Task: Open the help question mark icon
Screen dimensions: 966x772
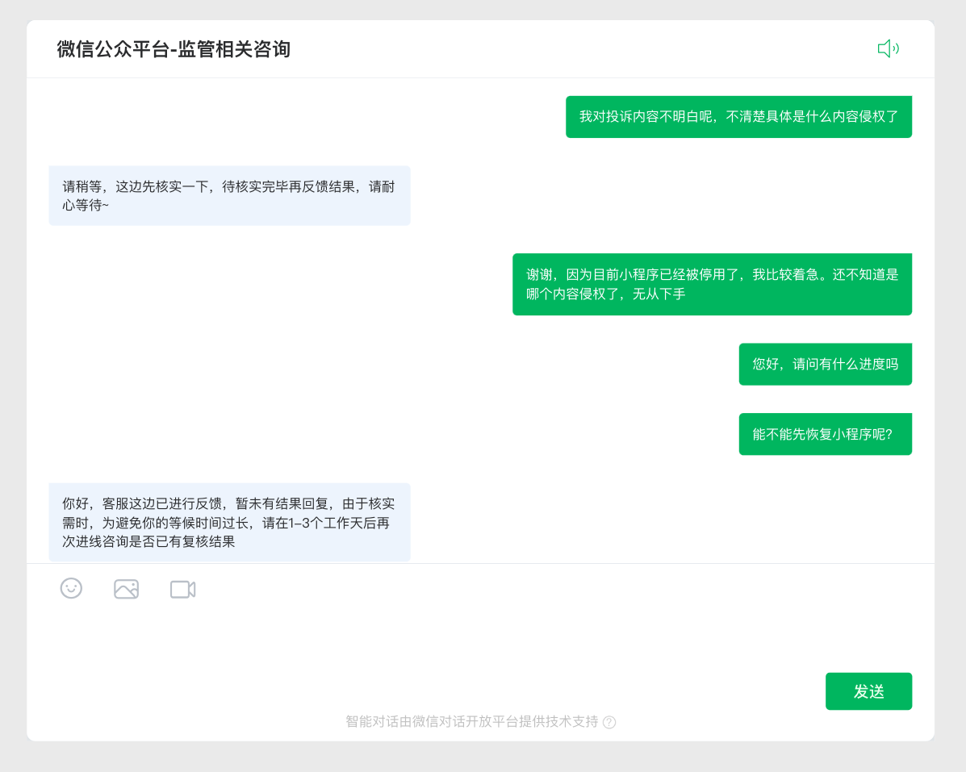Action: point(609,722)
